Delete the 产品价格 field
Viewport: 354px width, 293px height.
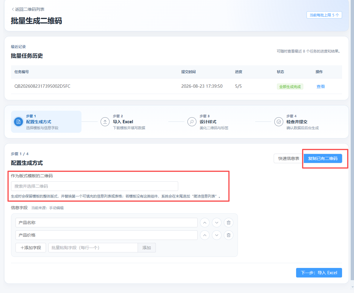(x=228, y=235)
